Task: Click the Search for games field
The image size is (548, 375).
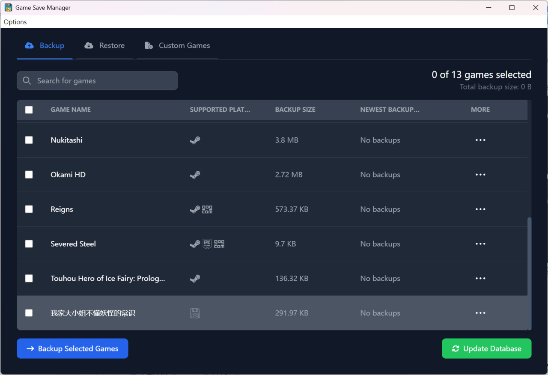Action: tap(97, 80)
